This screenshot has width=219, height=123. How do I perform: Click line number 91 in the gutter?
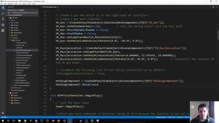(x=45, y=96)
